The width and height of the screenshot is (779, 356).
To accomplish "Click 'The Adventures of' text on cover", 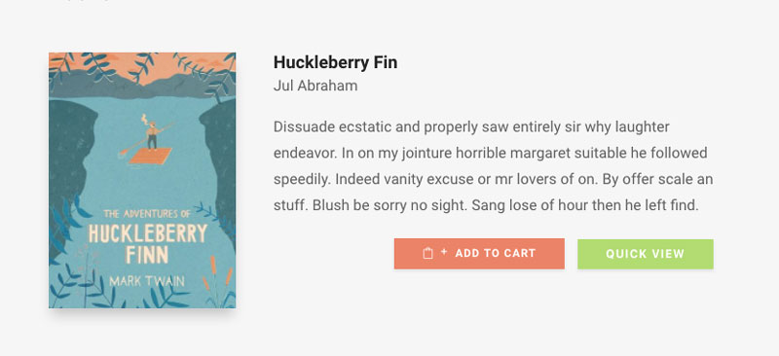I will click(147, 215).
